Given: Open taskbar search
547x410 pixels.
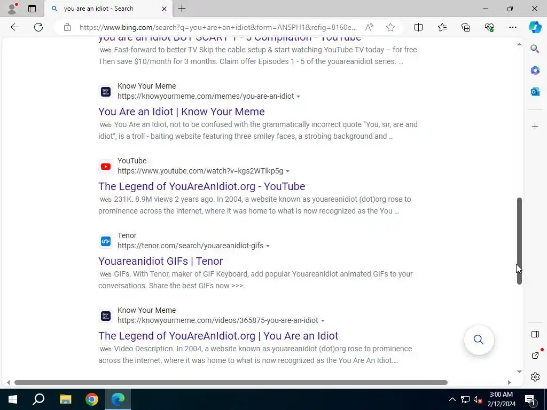Looking at the screenshot, I should pyautogui.click(x=38, y=399).
